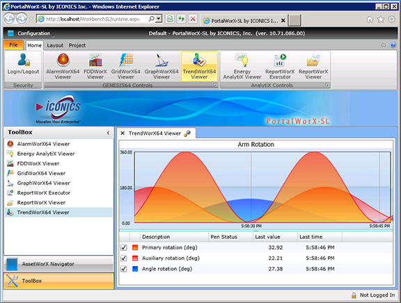
Task: Click the Auxiliary rotation red color swatch
Action: point(135,258)
